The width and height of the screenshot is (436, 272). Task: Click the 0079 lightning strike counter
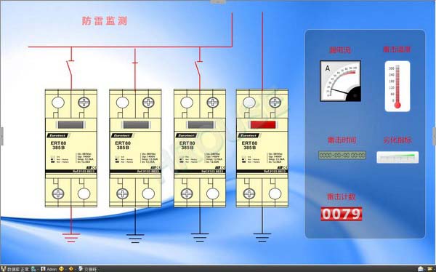point(342,214)
